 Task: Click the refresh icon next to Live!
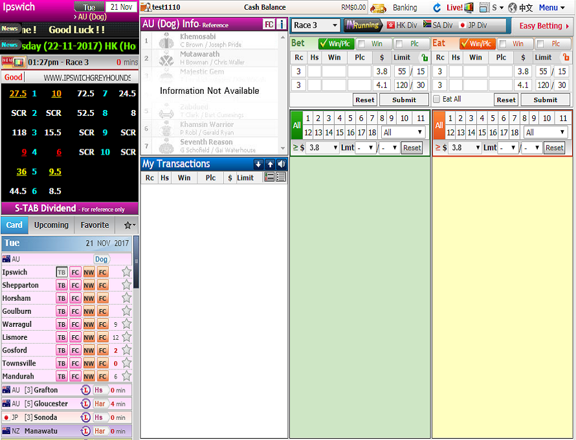[437, 8]
